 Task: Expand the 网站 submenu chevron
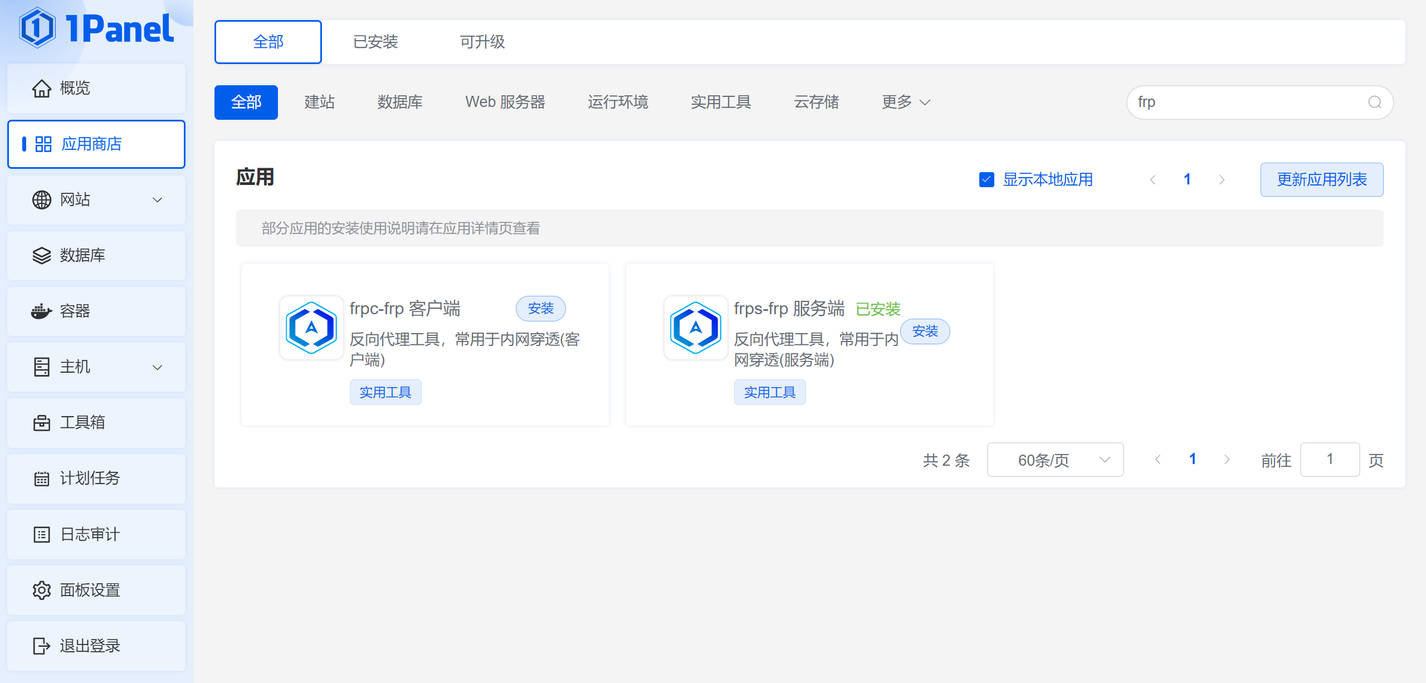pos(158,200)
